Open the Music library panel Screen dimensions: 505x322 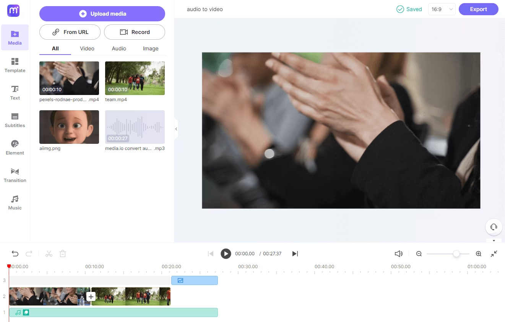point(15,203)
